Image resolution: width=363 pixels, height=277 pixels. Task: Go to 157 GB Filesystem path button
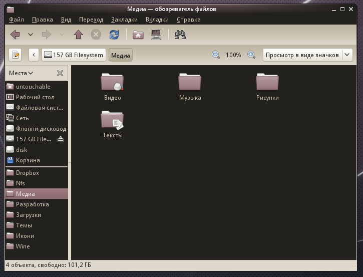74,55
